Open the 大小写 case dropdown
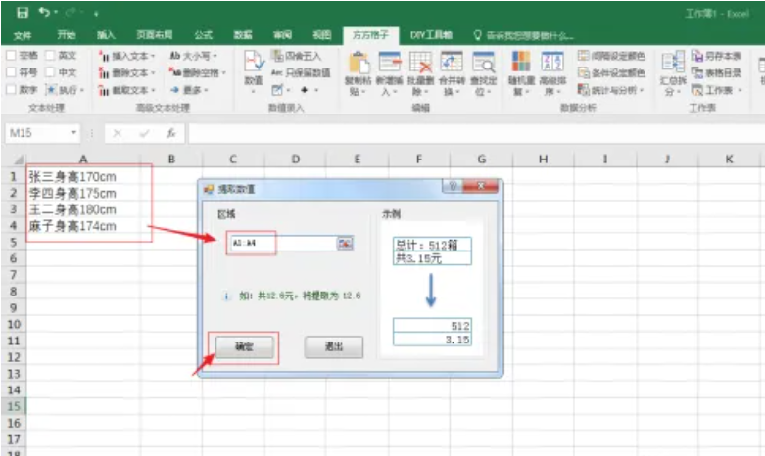Viewport: 765px width, 456px height. [214, 57]
